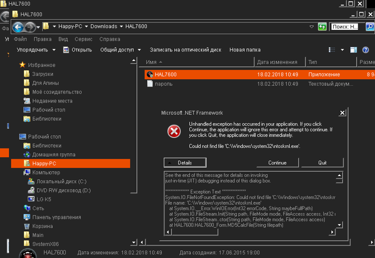Screen dimensions: 375x258
Task: Select Библиотеки under Избранное
Action: pyautogui.click(x=42, y=119)
